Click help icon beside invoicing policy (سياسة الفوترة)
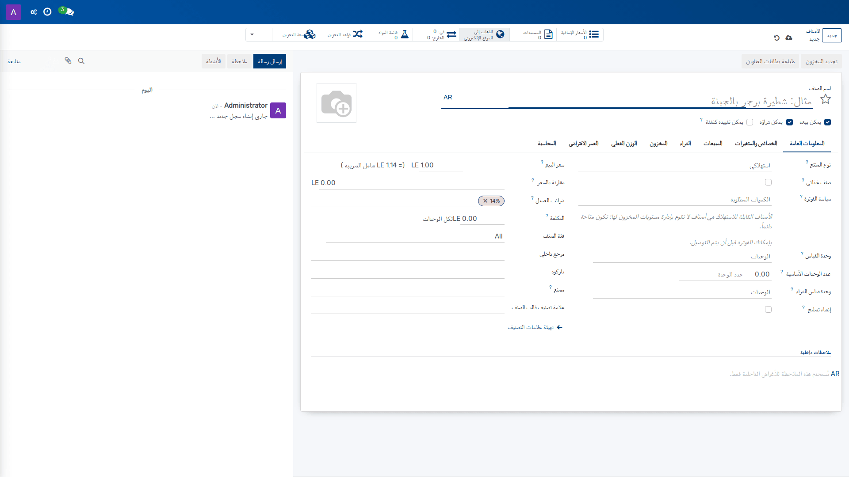 (801, 197)
